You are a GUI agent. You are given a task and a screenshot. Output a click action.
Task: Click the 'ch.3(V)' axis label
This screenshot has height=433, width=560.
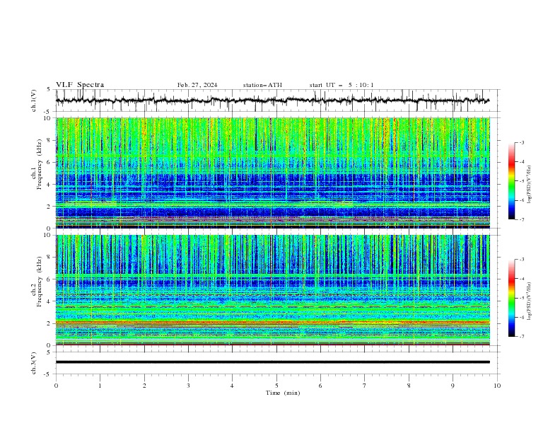click(x=34, y=363)
